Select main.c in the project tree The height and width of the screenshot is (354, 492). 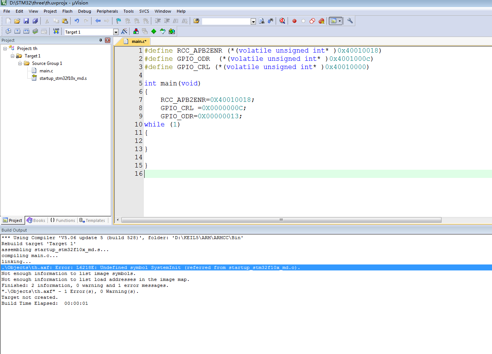click(46, 71)
